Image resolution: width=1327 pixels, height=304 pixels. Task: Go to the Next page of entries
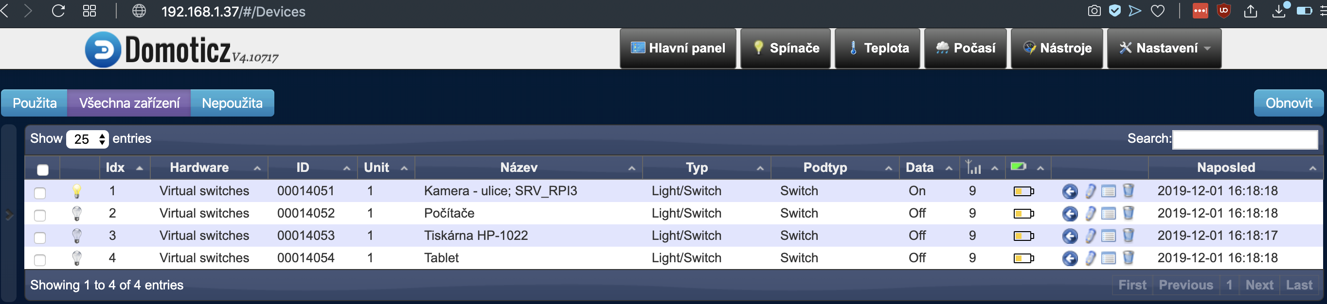(x=1259, y=285)
